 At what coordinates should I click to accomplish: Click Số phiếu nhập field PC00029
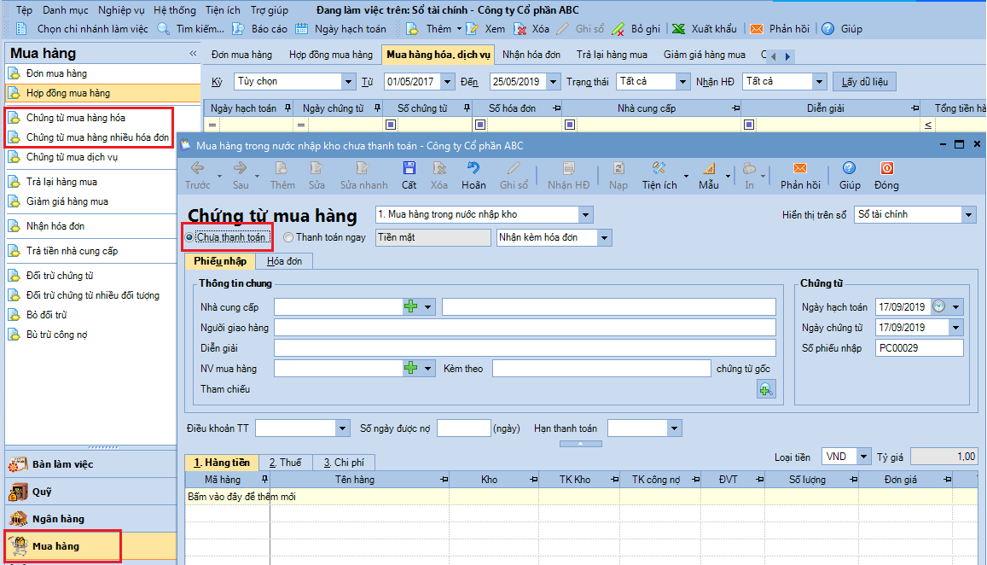[x=919, y=347]
